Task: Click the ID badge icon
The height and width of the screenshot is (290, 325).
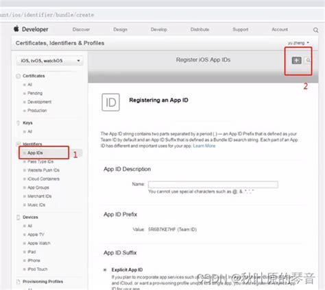Action: pyautogui.click(x=110, y=102)
